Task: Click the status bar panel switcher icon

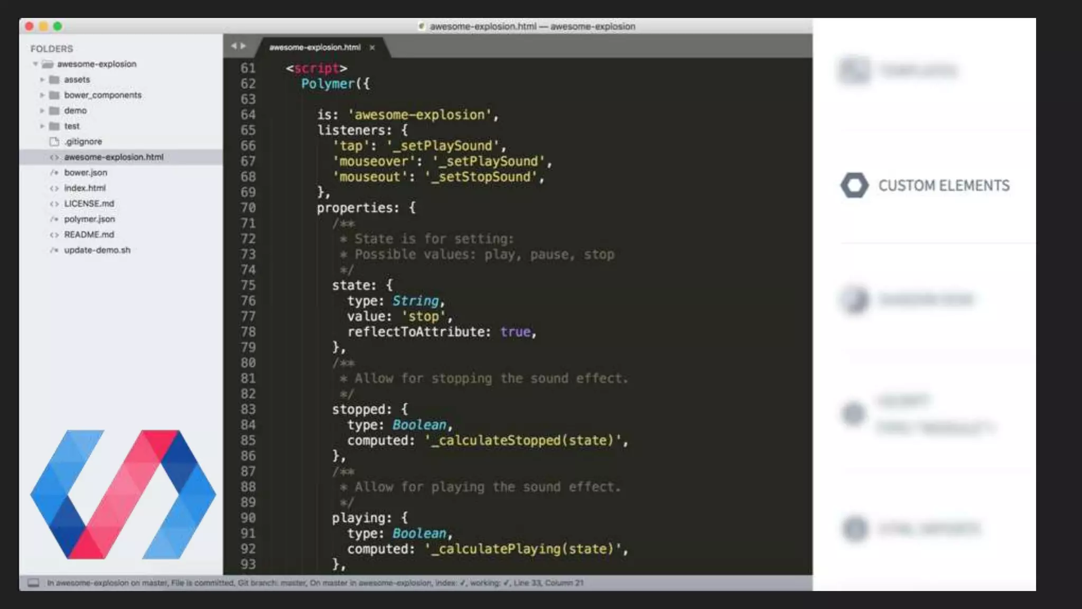Action: click(x=33, y=583)
